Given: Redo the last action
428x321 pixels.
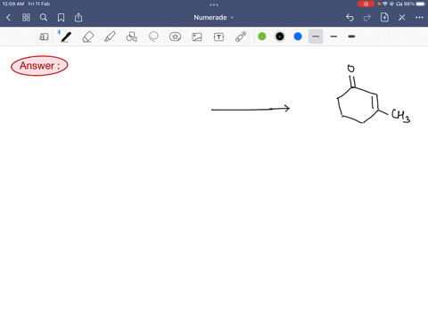Looking at the screenshot, I should pos(367,18).
